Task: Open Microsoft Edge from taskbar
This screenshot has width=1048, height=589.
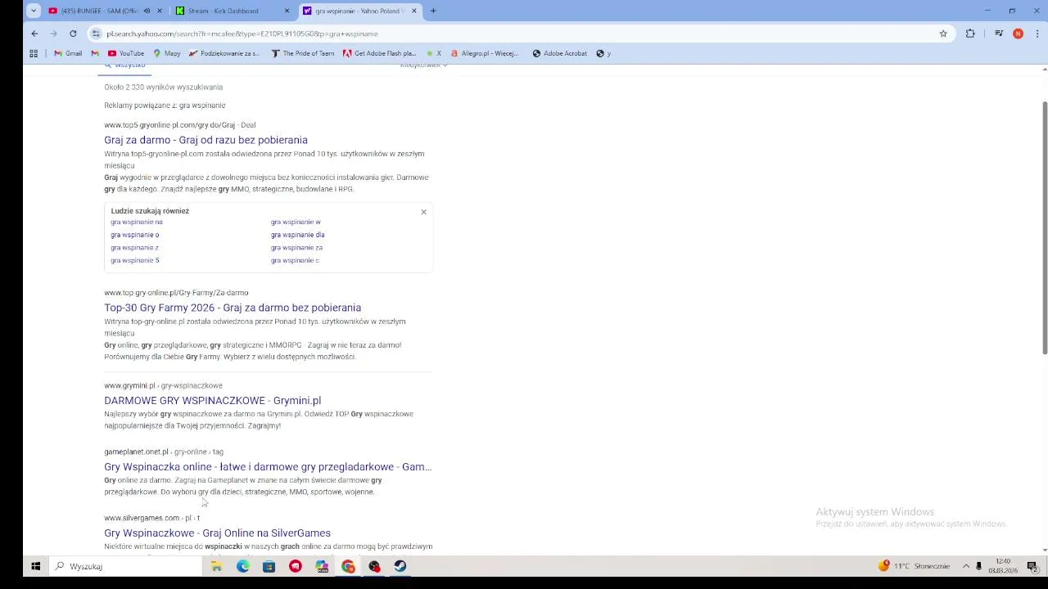Action: 243,566
